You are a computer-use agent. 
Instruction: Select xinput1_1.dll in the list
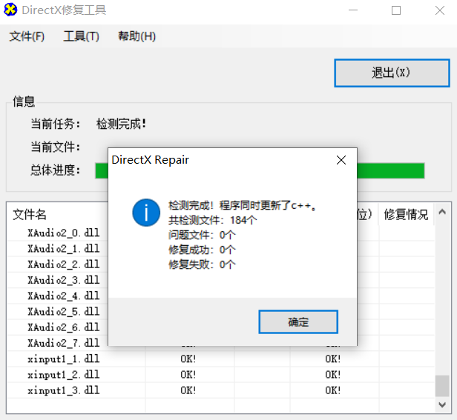(x=63, y=359)
